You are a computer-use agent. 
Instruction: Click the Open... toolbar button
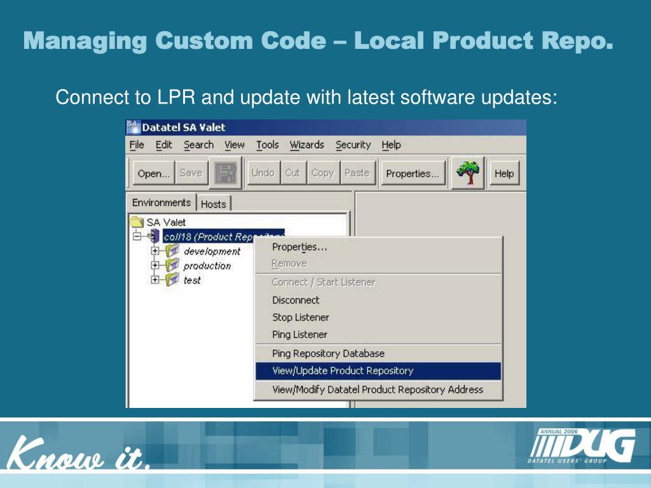(x=154, y=173)
